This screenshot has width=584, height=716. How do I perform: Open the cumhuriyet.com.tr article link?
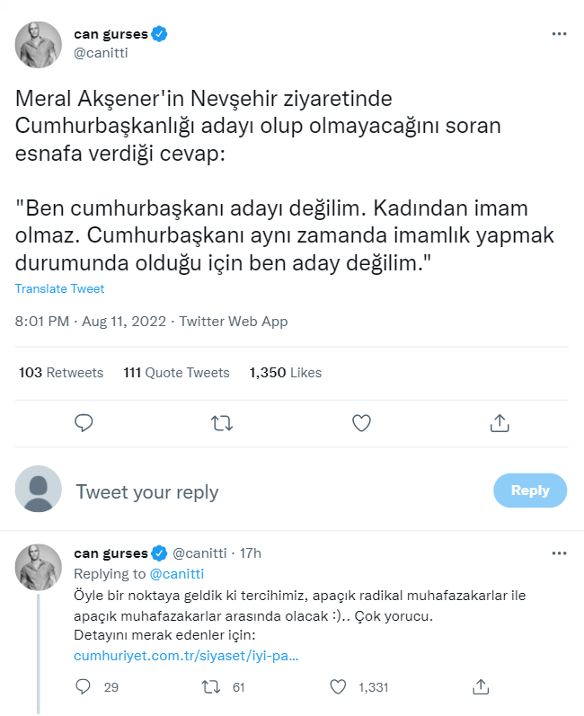coord(186,656)
